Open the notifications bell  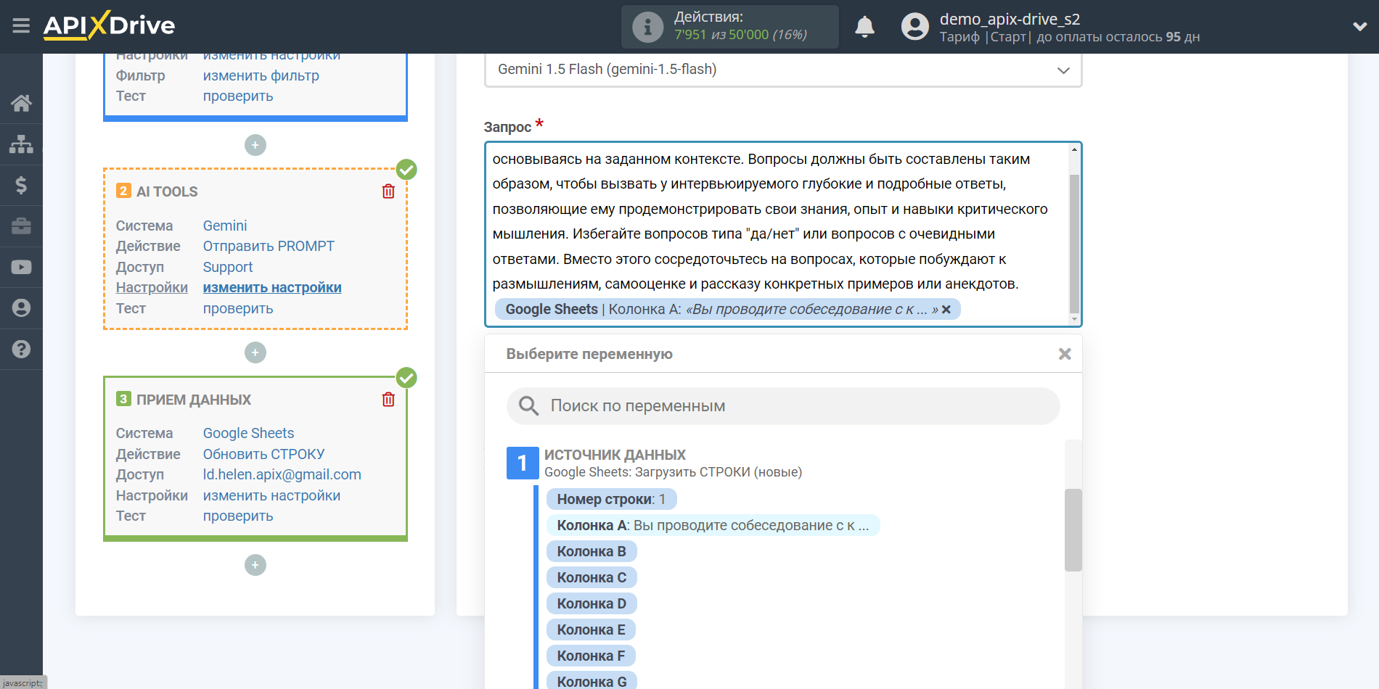(864, 27)
